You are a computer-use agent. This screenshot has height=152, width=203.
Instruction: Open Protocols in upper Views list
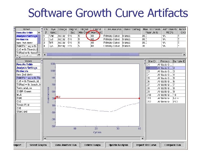(27, 39)
